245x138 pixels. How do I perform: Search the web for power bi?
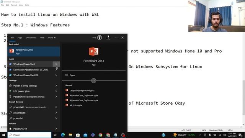(30, 118)
